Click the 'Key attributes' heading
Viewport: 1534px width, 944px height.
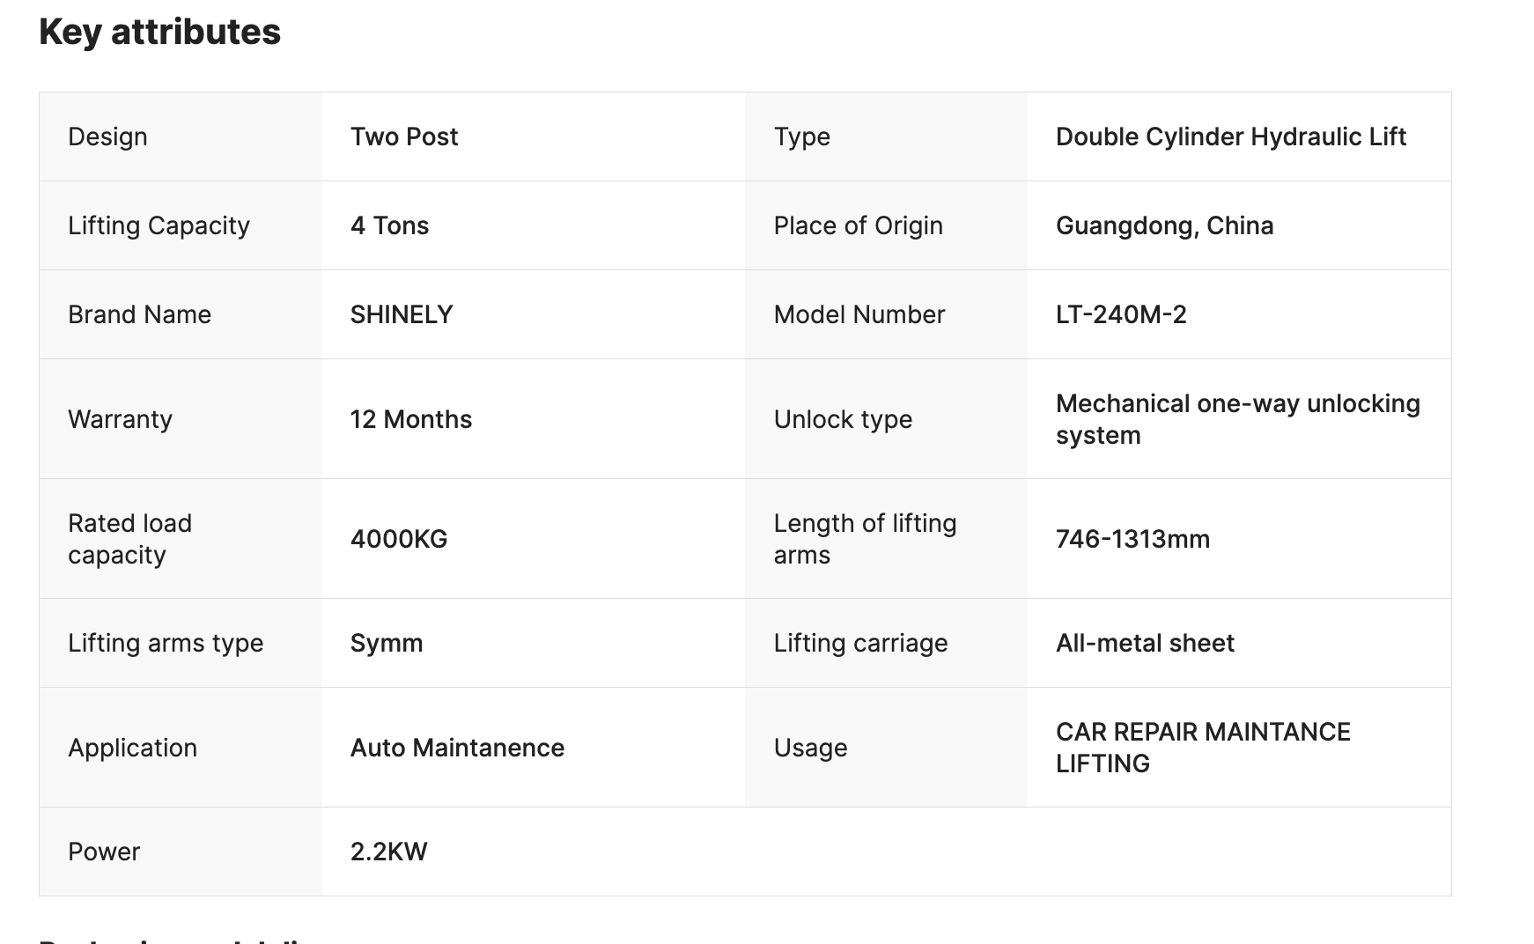point(159,33)
